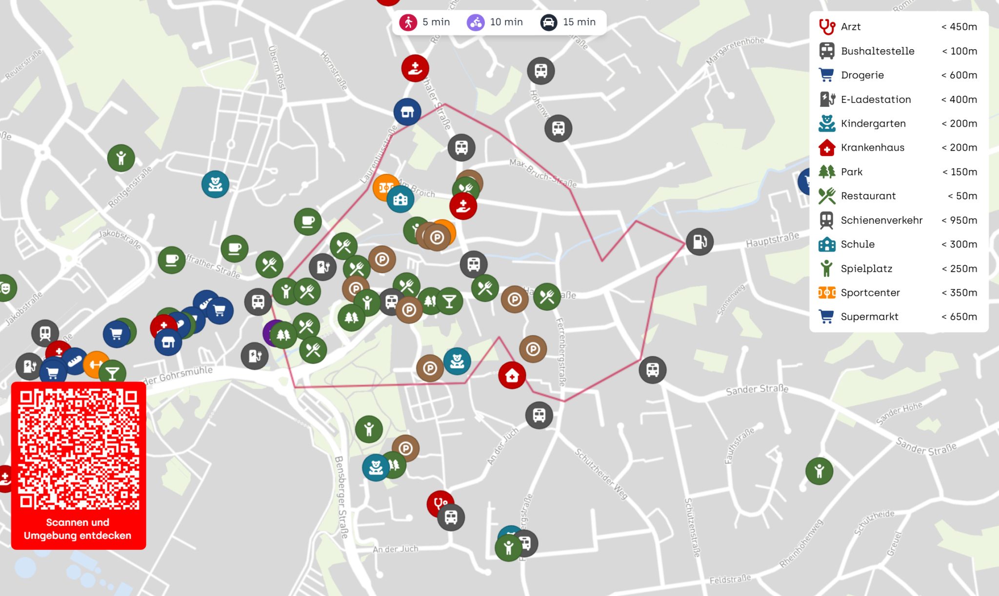Screen dimensions: 999x596
Task: Click the Spielplatz child icon in legend
Action: [827, 269]
